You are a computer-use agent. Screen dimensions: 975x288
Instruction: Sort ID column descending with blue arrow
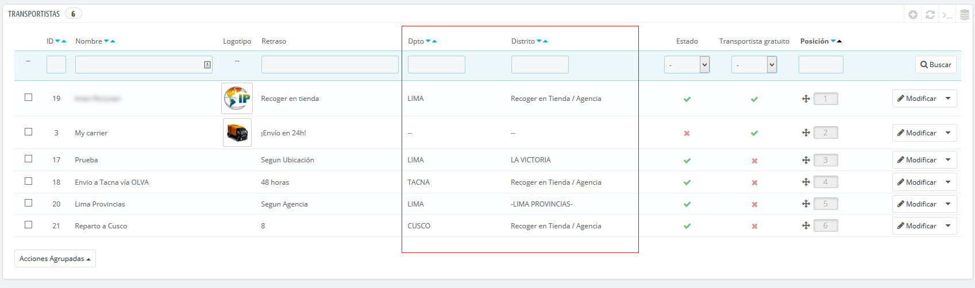pos(57,41)
